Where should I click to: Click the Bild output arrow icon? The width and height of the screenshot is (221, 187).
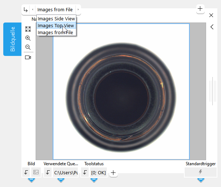(26, 172)
